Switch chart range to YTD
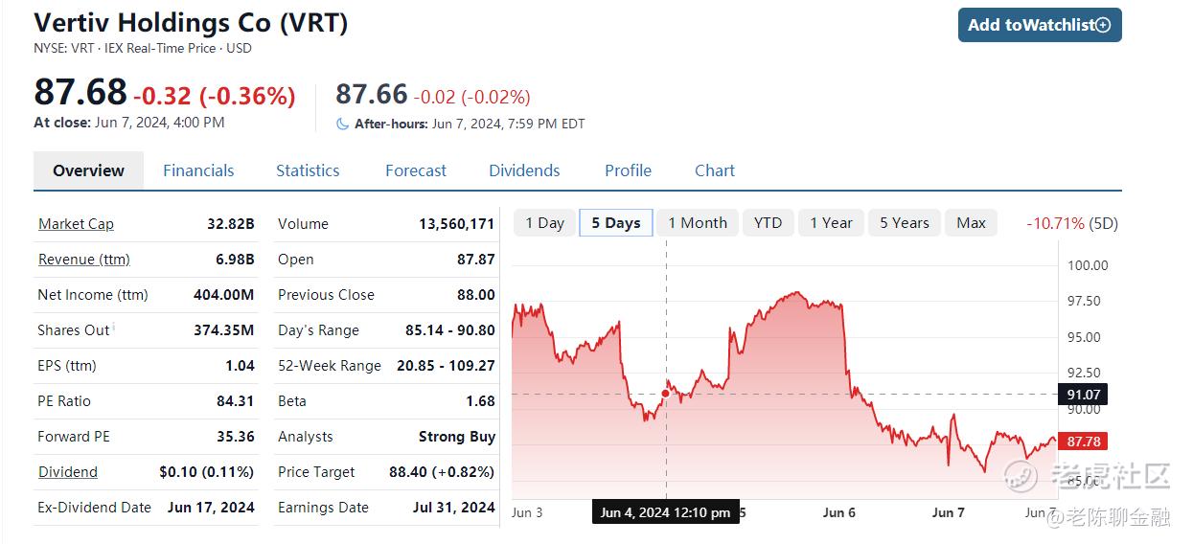 768,223
